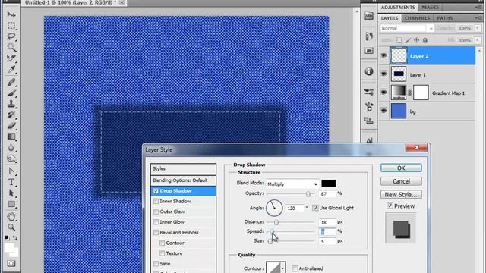Select the Hand tool
This screenshot has height=273, width=486.
(11, 216)
